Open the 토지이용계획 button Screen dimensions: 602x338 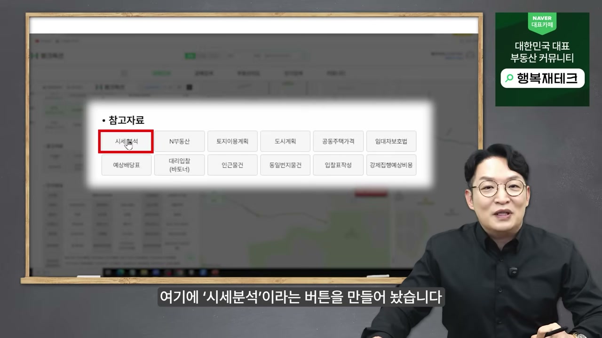pyautogui.click(x=232, y=141)
